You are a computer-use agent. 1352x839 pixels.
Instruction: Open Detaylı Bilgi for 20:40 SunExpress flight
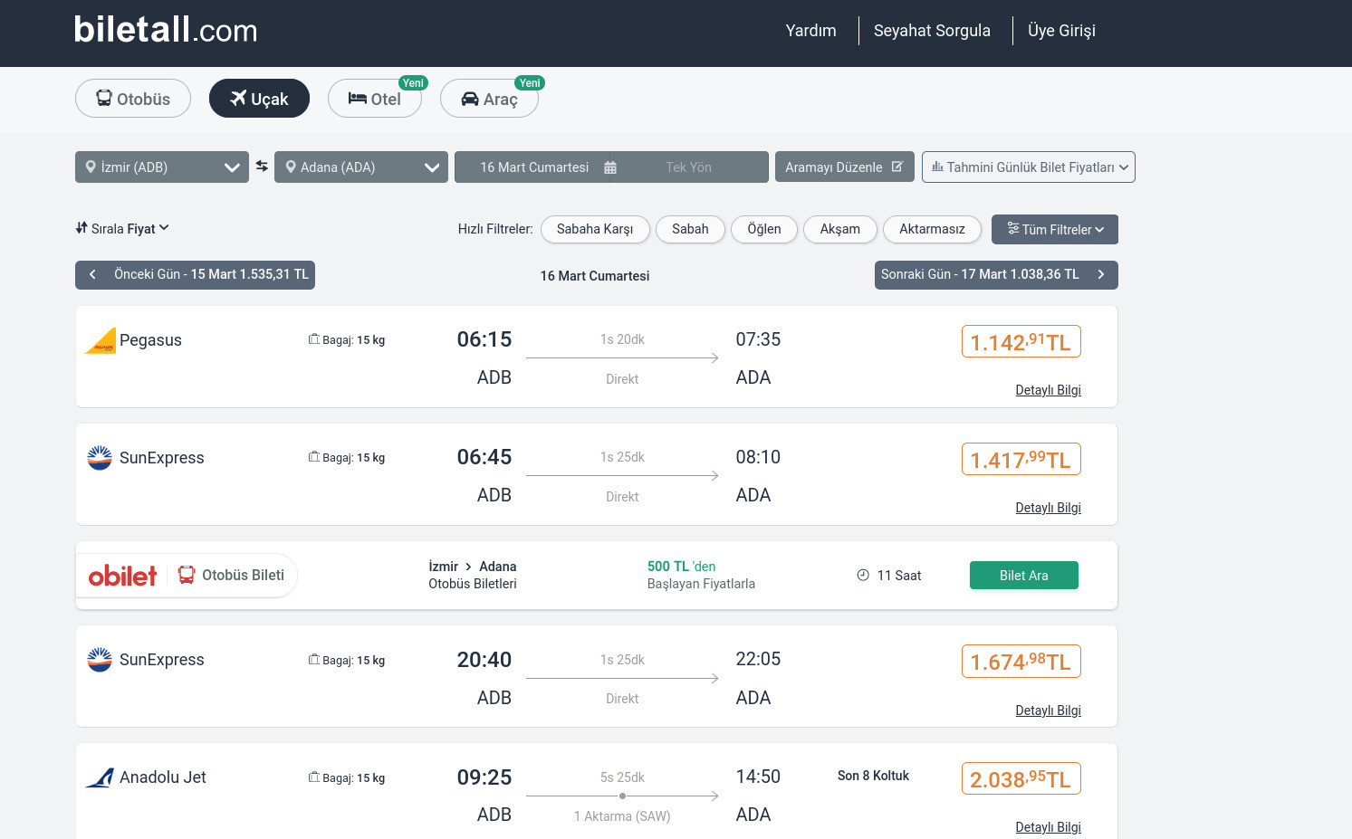click(x=1049, y=710)
